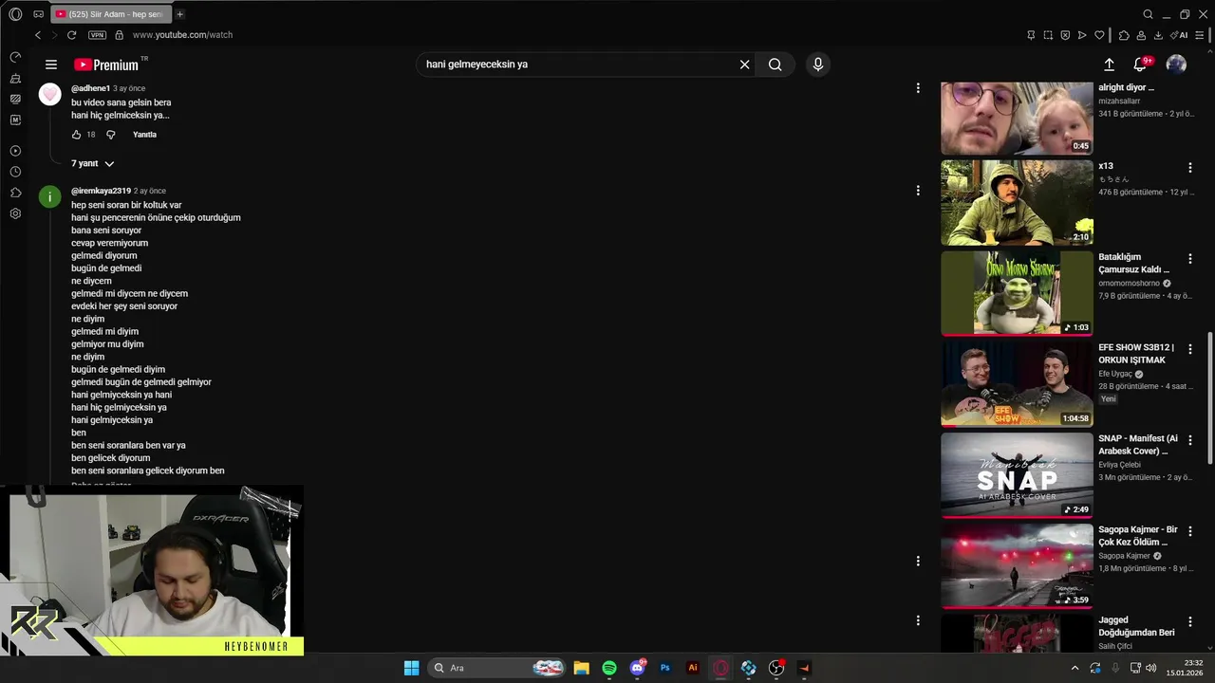1215x683 pixels.
Task: Open more options for SNAP Manifest video
Action: click(x=1190, y=440)
